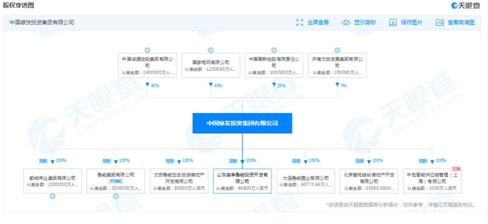Click 认缴金额 66800万人民币 text
Viewport: 488px width, 224px height.
click(x=242, y=188)
